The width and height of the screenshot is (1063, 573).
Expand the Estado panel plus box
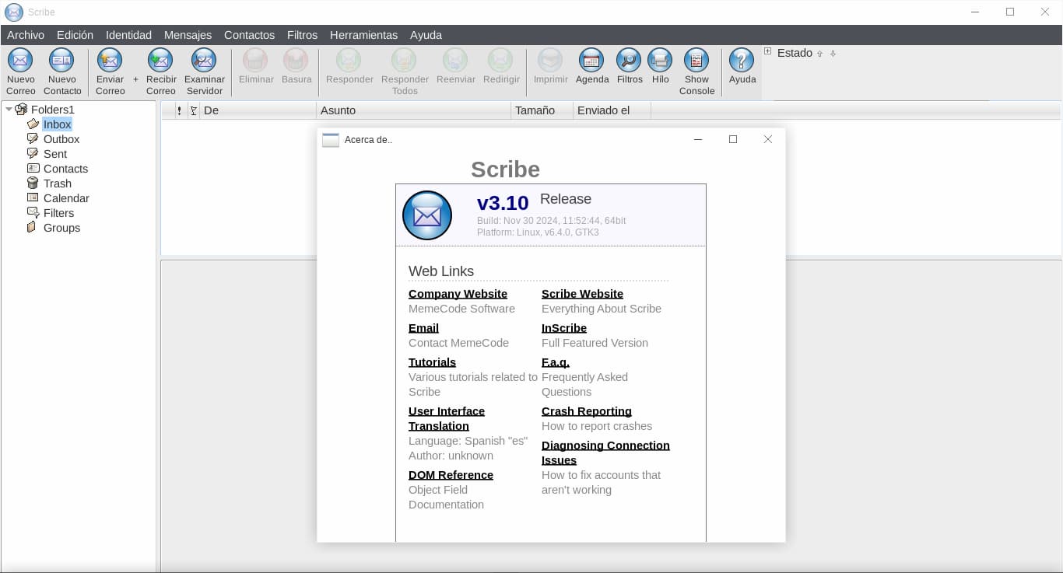(767, 51)
